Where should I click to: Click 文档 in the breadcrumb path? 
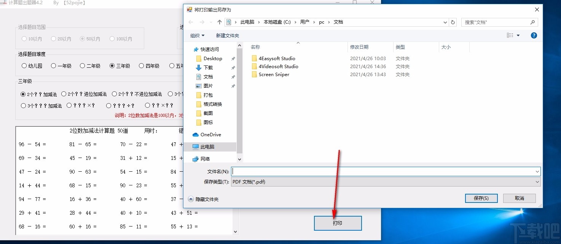tap(338, 22)
